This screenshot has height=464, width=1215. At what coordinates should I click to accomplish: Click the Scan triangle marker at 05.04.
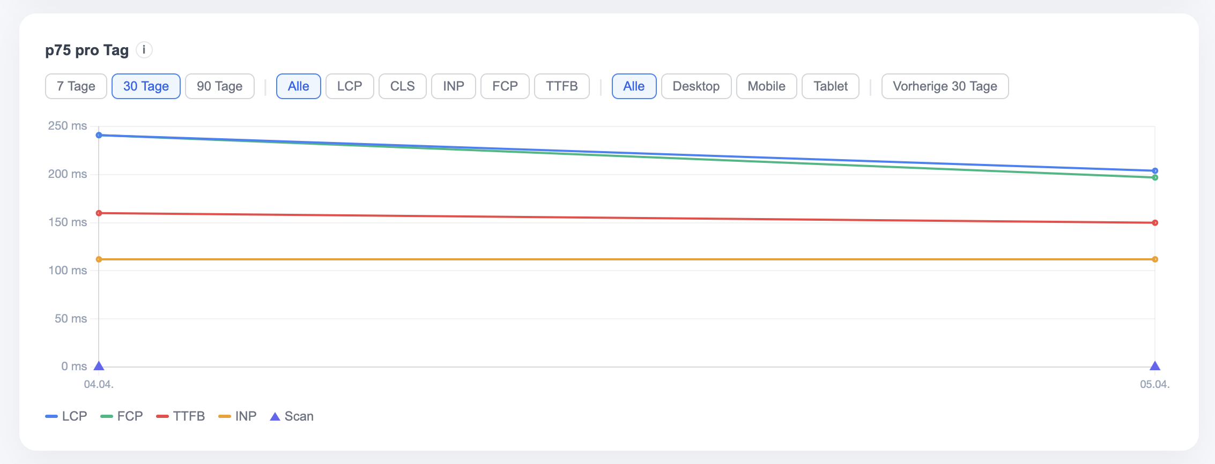coord(1155,366)
